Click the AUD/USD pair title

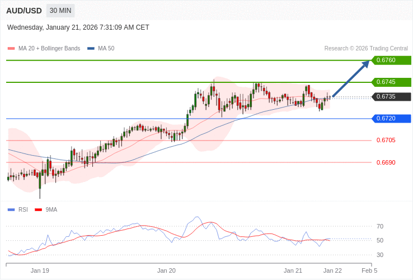point(24,11)
